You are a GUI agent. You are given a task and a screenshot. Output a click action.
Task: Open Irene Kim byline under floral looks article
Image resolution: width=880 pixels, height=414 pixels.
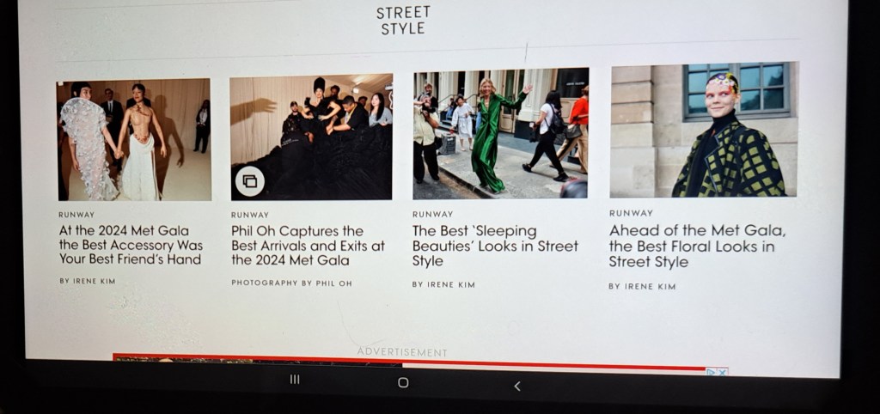pyautogui.click(x=642, y=286)
